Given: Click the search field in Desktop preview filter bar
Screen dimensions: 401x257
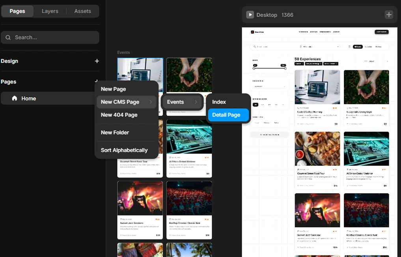Looking at the screenshot, I should [x=274, y=47].
